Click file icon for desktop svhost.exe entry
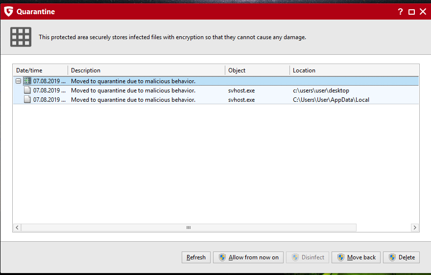Image resolution: width=431 pixels, height=275 pixels. tap(27, 90)
